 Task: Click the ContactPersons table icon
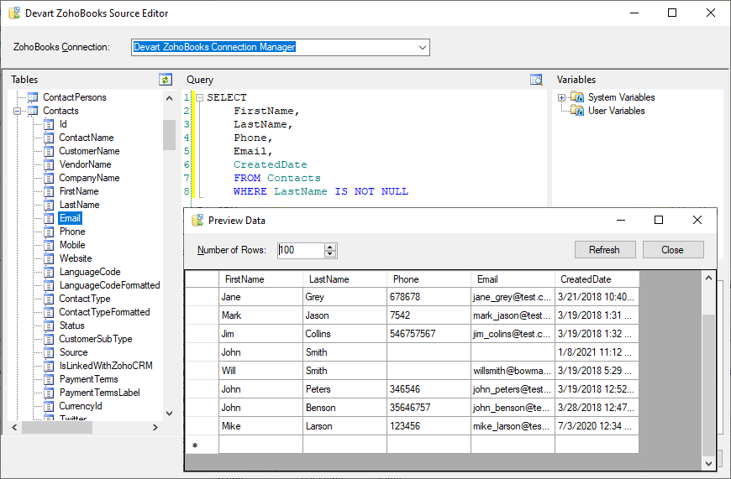(x=33, y=97)
